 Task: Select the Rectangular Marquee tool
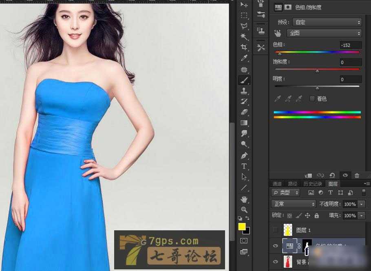[244, 15]
